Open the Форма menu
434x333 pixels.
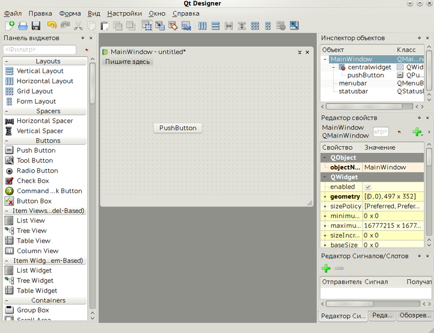coord(70,13)
